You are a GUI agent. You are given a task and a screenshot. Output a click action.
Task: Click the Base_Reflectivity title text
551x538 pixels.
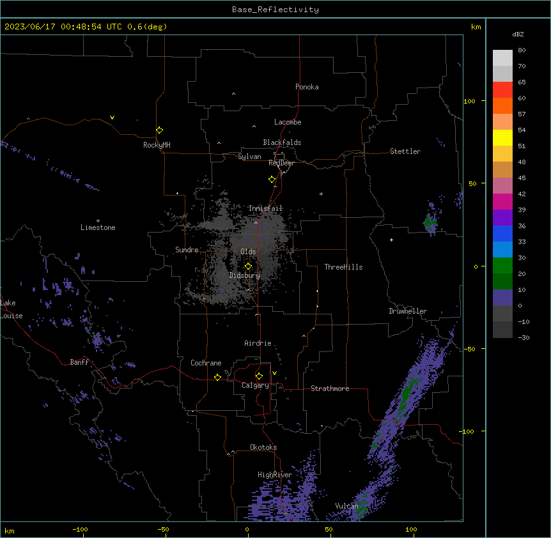[275, 10]
